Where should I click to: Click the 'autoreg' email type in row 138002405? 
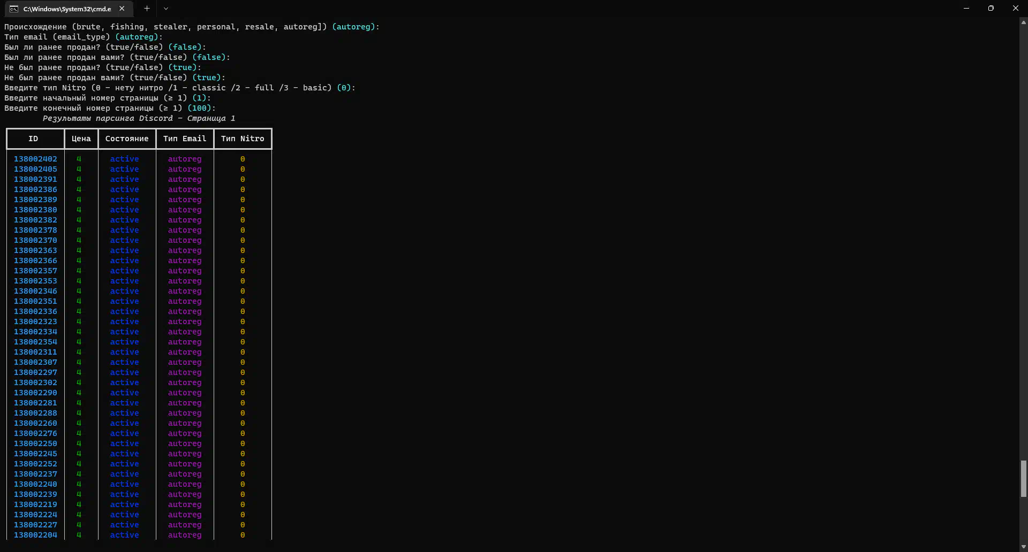(185, 169)
